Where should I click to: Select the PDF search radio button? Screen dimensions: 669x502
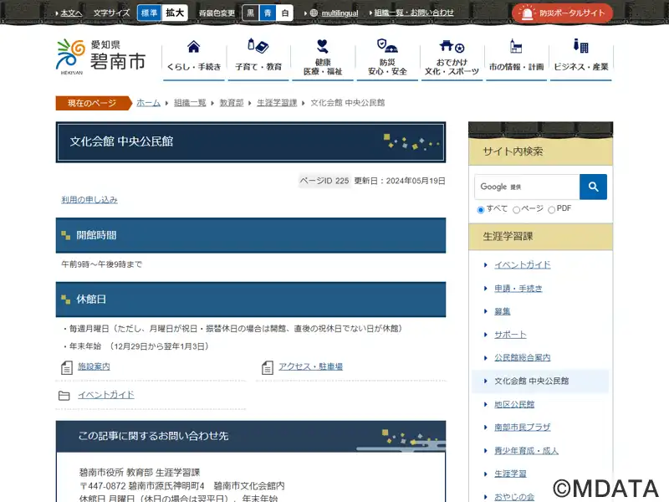pos(552,209)
